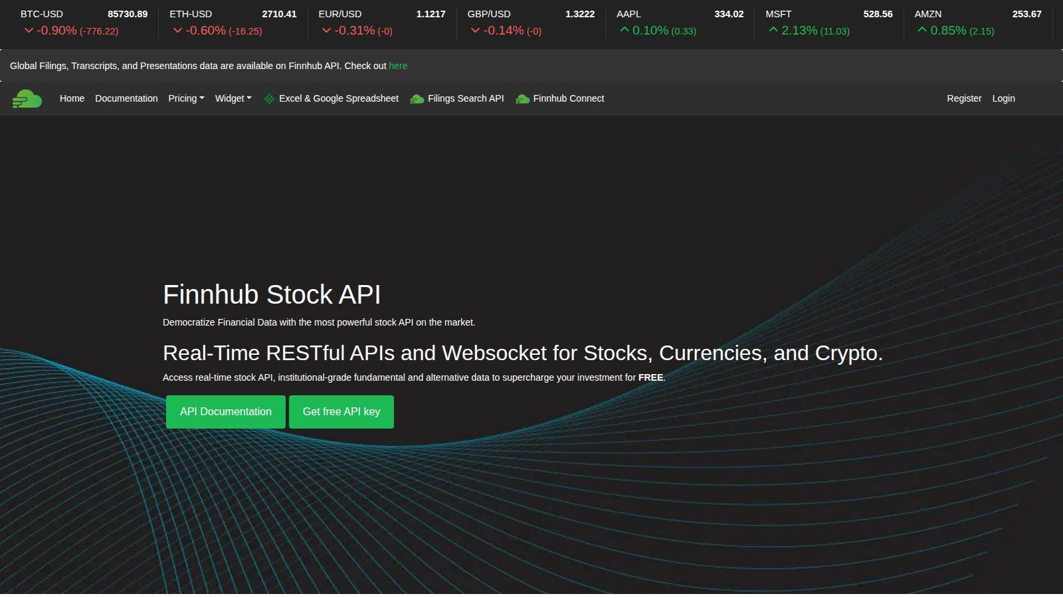Click the ETH-USD red down arrow
The height and width of the screenshot is (598, 1063).
(177, 31)
